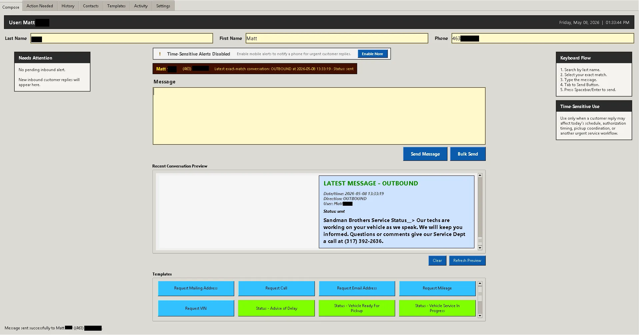Select the Status - Advise of Delay template
639x335 pixels.
point(276,308)
